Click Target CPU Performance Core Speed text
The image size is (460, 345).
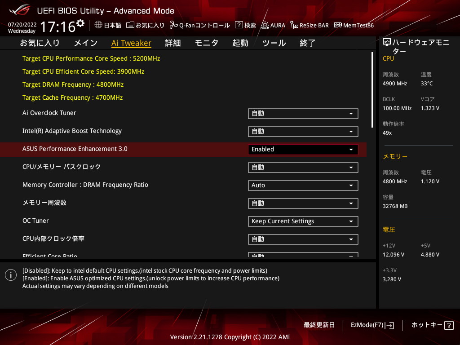click(x=91, y=59)
